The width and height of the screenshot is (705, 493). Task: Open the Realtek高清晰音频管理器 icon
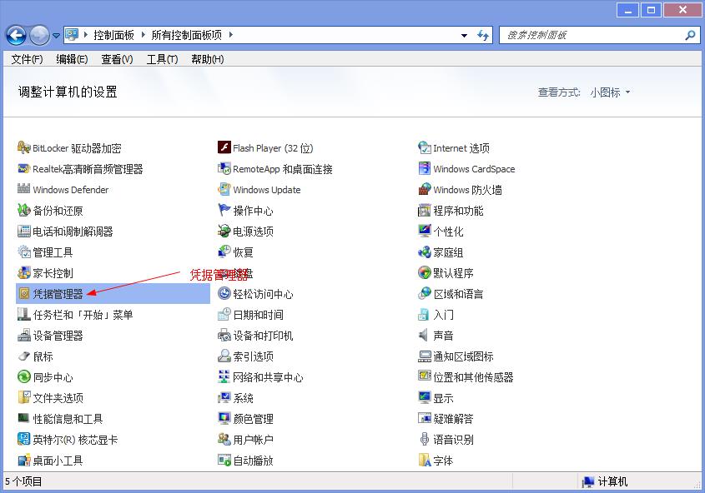pyautogui.click(x=24, y=169)
